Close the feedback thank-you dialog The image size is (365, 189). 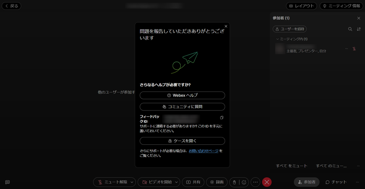pos(226,26)
